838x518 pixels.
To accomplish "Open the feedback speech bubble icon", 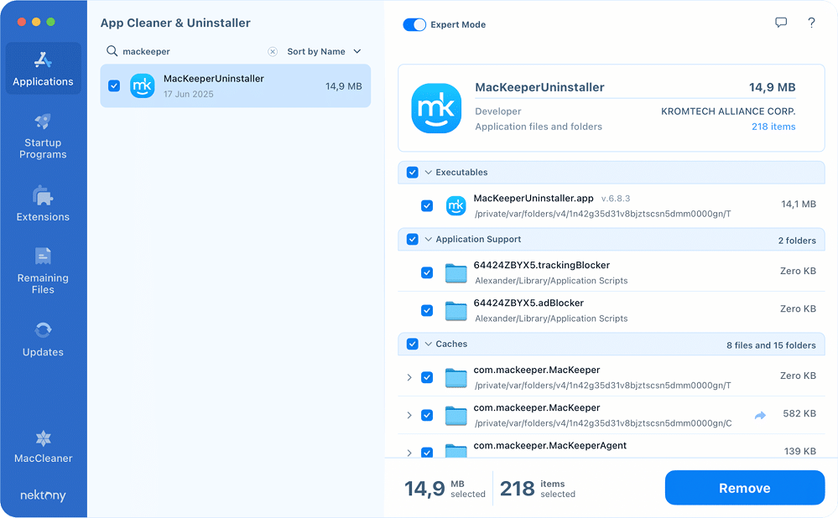I will pyautogui.click(x=781, y=23).
